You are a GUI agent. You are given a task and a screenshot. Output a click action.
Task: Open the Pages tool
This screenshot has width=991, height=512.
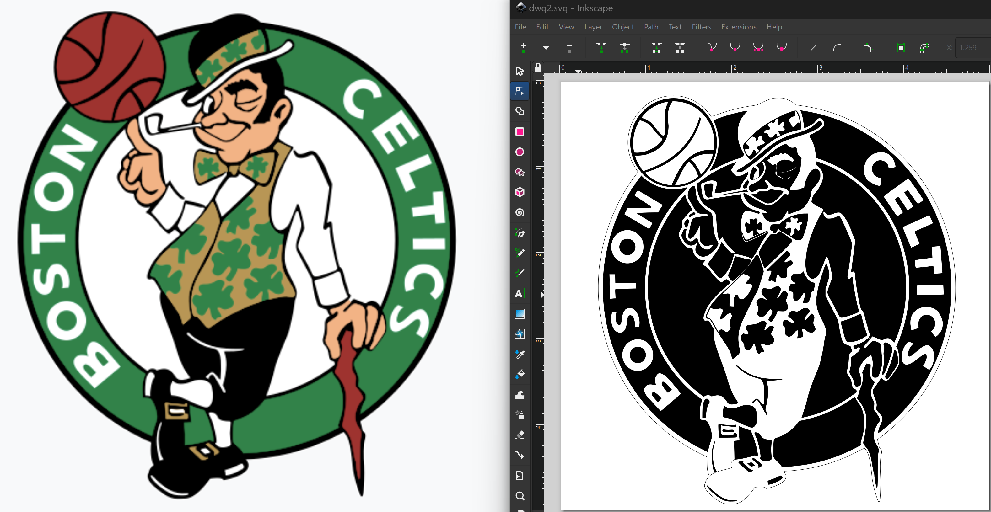tap(520, 476)
